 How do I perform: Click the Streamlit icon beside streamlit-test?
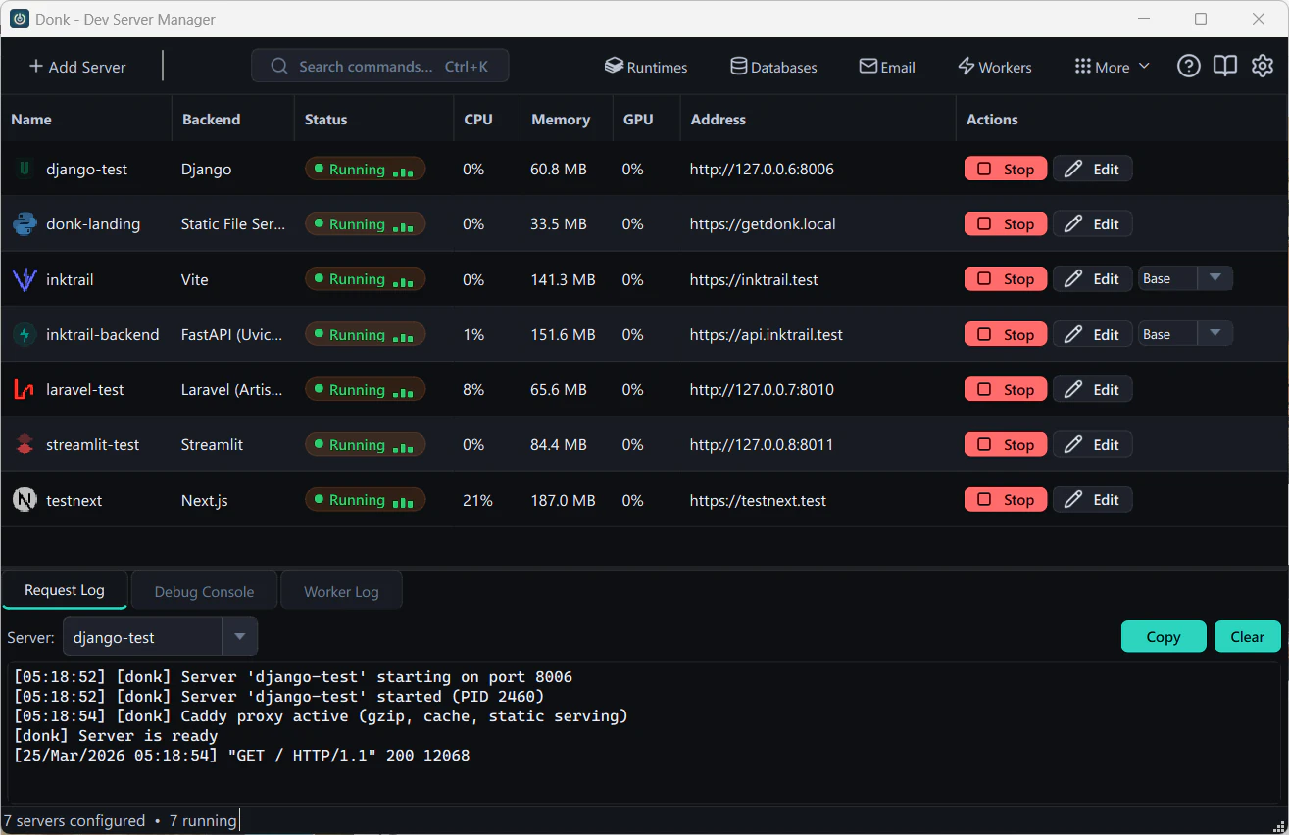(24, 444)
